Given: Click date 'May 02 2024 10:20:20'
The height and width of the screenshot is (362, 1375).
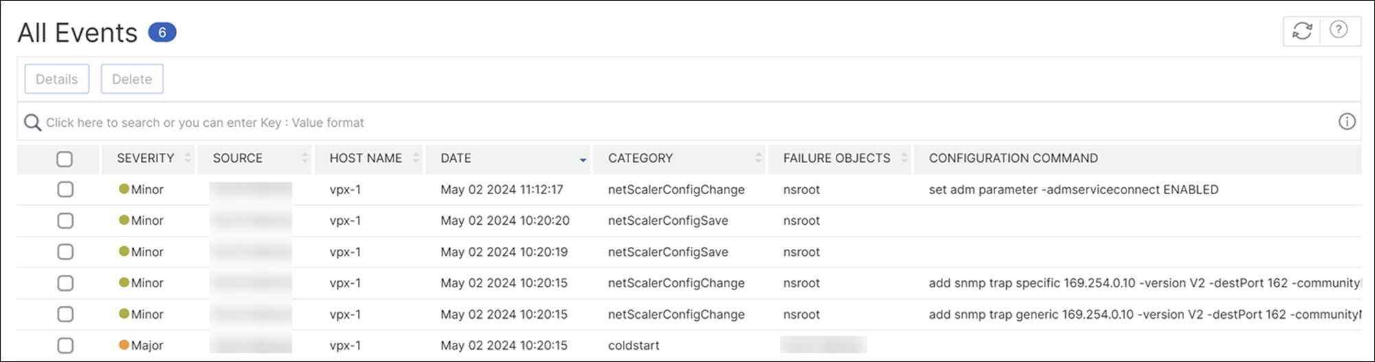Looking at the screenshot, I should (x=505, y=221).
